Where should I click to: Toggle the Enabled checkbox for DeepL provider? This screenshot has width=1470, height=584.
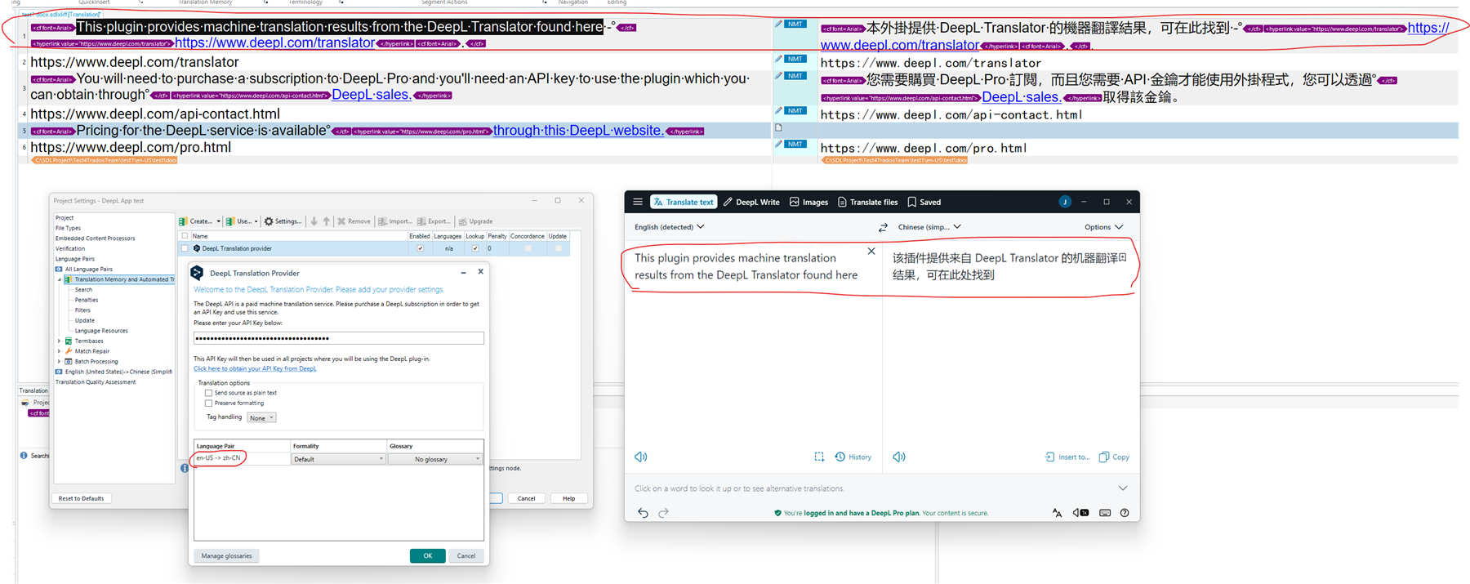(420, 248)
